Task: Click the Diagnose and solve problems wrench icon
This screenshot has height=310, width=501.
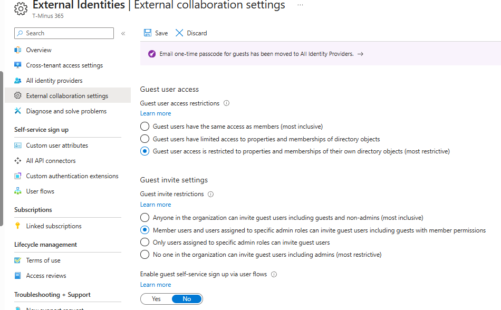Action: [x=18, y=111]
